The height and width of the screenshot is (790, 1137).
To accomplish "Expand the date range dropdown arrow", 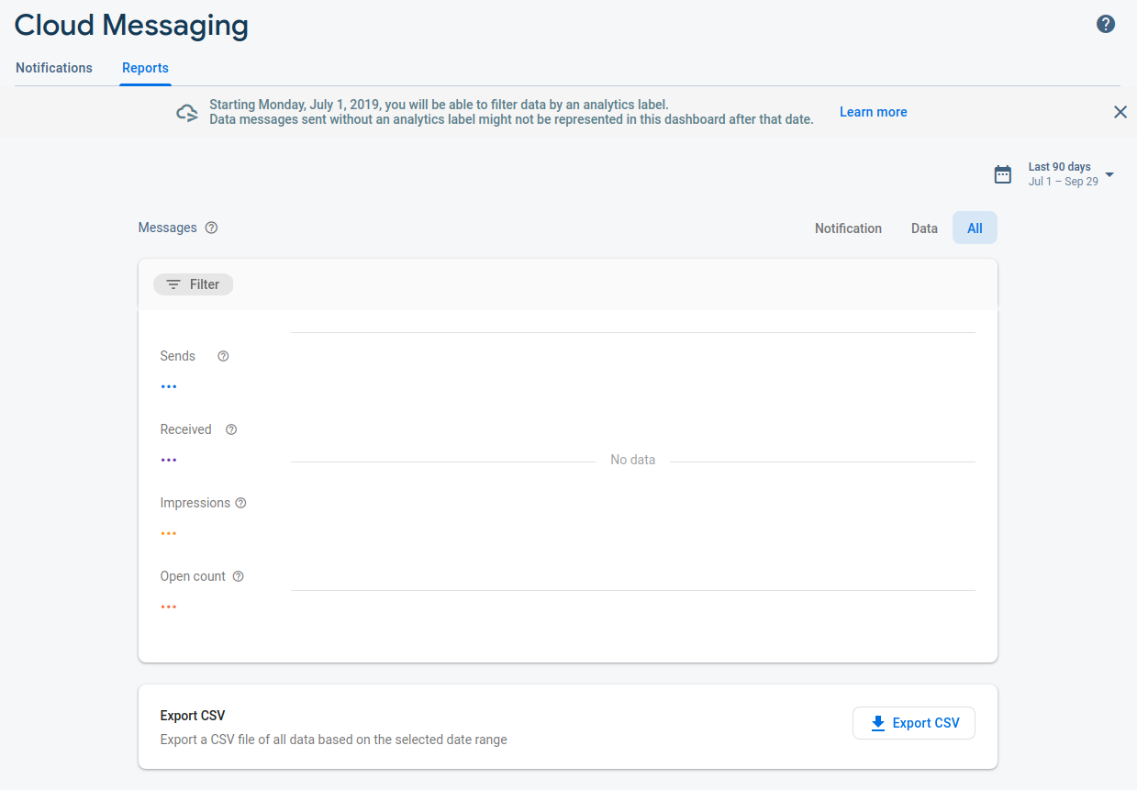I will tap(1109, 174).
